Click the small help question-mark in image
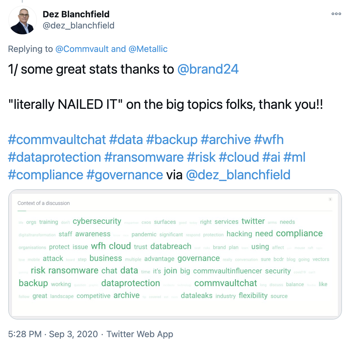Screen dimensions: 349x348 coord(330,200)
